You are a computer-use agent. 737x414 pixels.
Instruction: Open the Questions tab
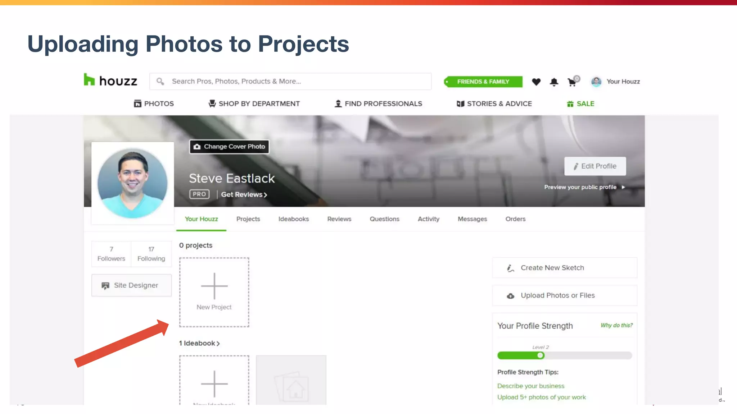click(x=384, y=219)
